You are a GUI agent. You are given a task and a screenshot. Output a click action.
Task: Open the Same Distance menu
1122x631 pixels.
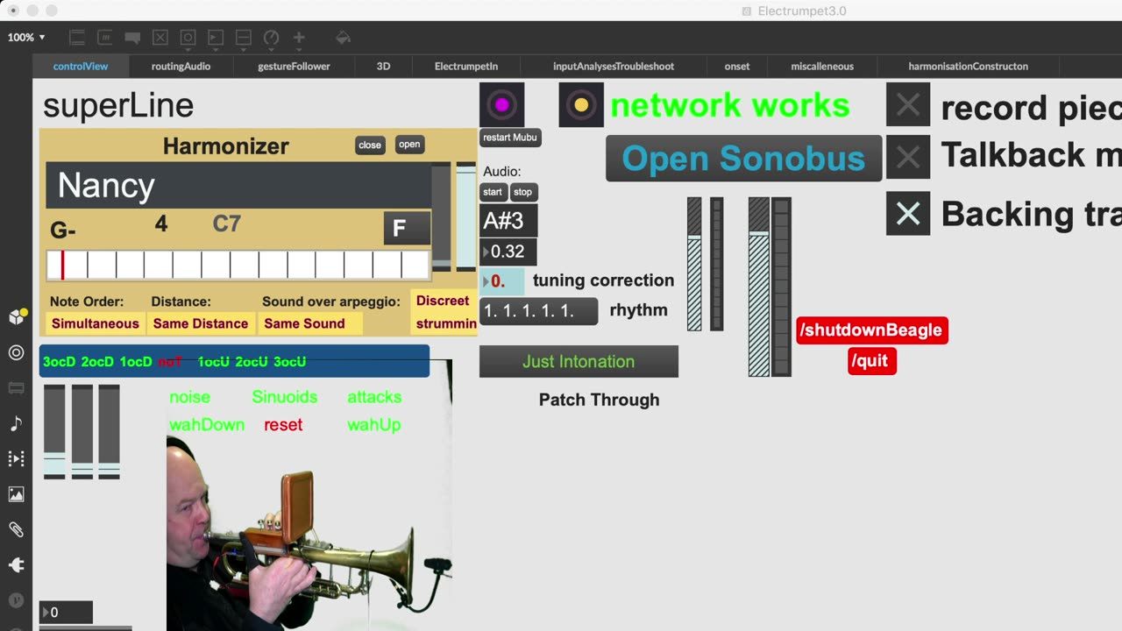(x=201, y=323)
